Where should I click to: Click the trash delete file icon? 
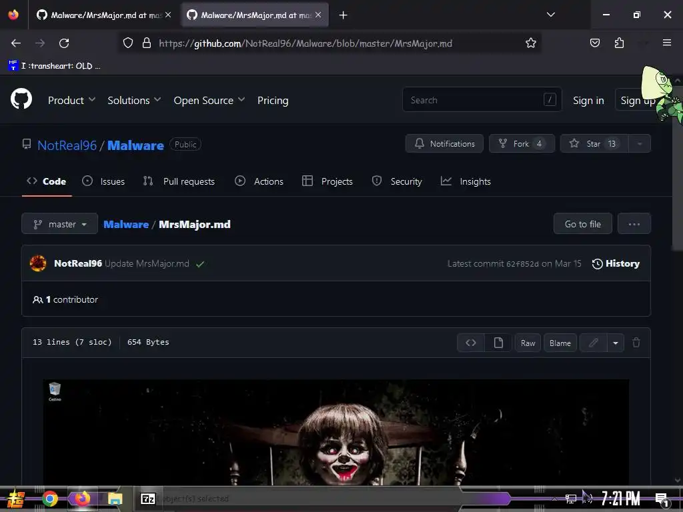pyautogui.click(x=636, y=343)
